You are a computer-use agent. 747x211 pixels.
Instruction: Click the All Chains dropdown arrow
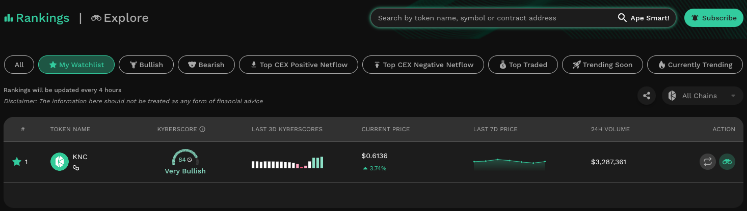[733, 96]
